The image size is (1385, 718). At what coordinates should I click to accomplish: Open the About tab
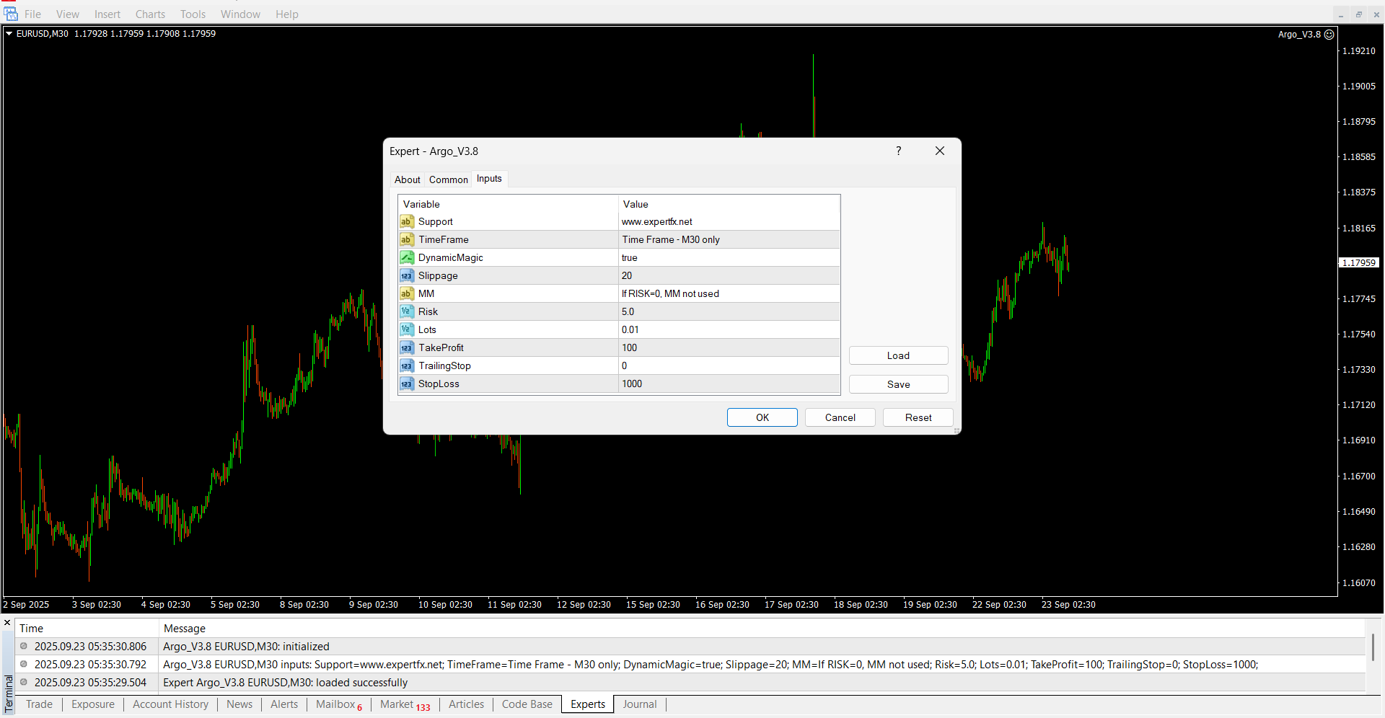click(x=407, y=179)
